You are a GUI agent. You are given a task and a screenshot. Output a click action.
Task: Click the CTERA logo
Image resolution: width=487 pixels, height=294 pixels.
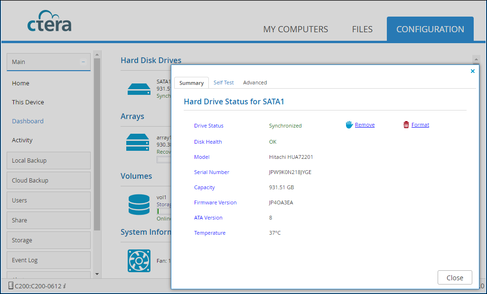click(49, 21)
